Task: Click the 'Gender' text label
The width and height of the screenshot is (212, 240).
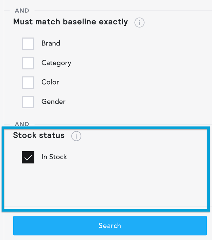Action: (x=53, y=101)
